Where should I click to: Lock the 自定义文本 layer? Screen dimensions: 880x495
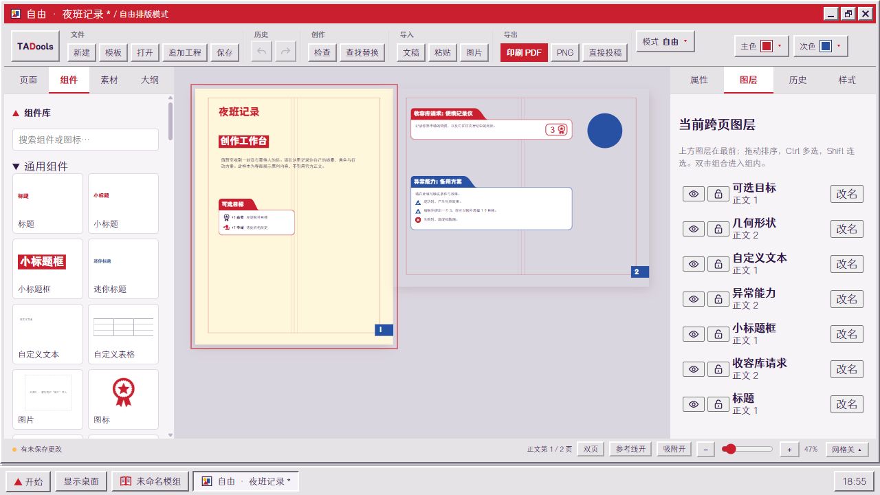point(718,264)
